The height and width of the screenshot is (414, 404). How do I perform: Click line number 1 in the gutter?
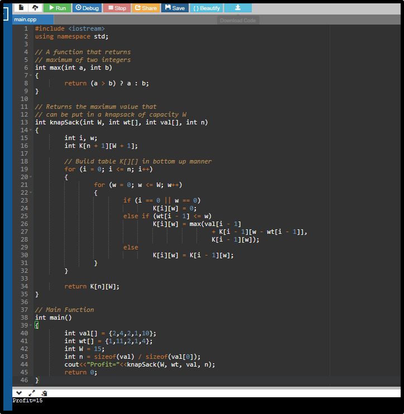pos(26,28)
